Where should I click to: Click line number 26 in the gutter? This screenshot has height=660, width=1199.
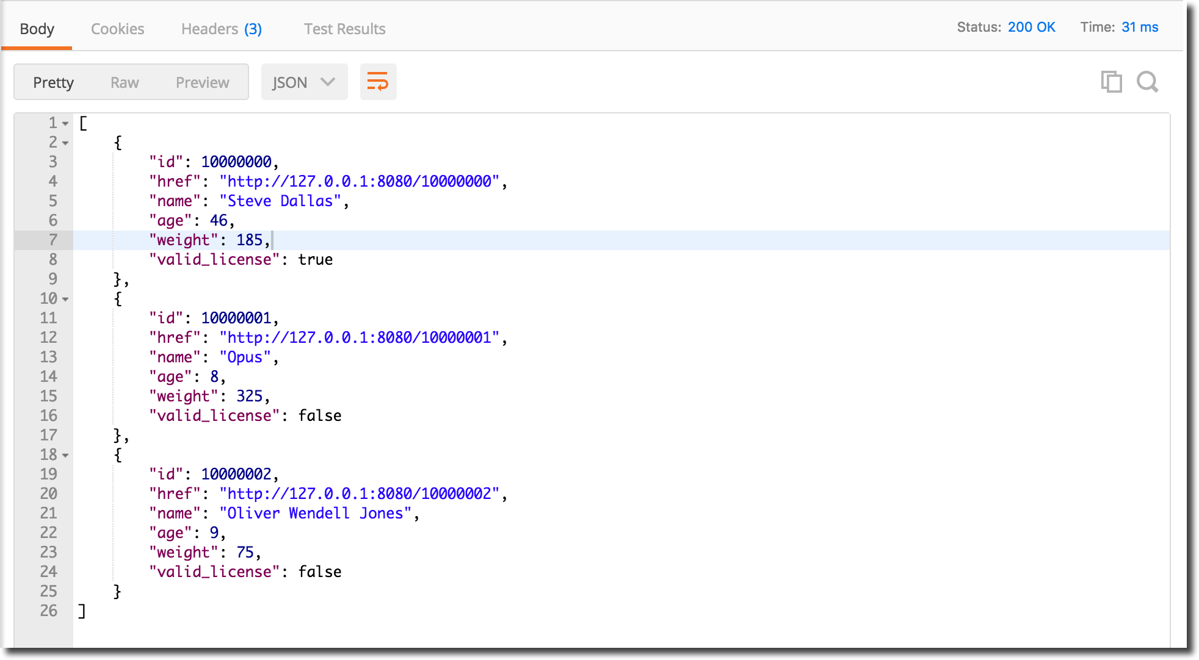(49, 611)
